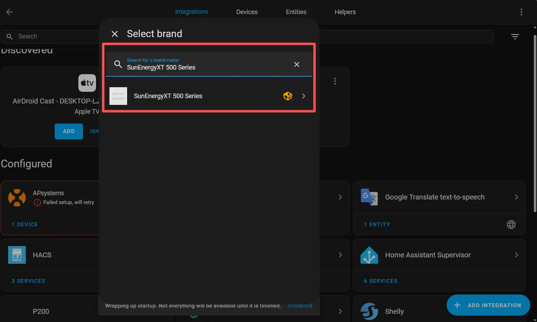This screenshot has width=537, height=322.
Task: Click the Google Translate integration icon
Action: (x=369, y=197)
